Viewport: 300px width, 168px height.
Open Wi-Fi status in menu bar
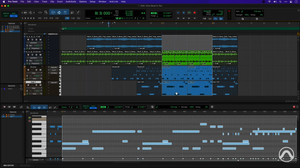[269, 1]
